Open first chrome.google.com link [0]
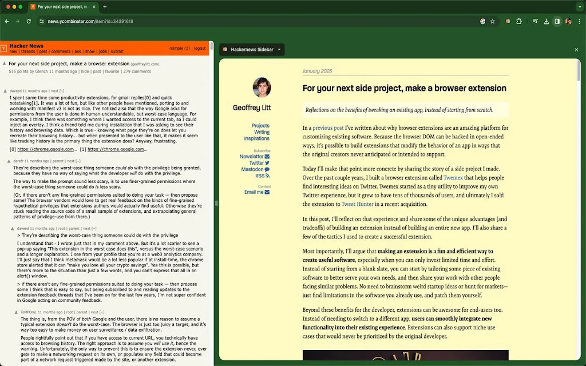The height and width of the screenshot is (366, 586). pos(47,149)
